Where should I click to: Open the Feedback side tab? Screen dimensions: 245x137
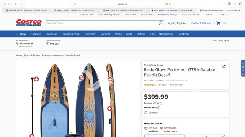243,68
